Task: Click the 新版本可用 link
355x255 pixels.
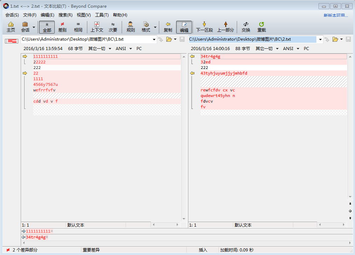Action: [x=335, y=15]
